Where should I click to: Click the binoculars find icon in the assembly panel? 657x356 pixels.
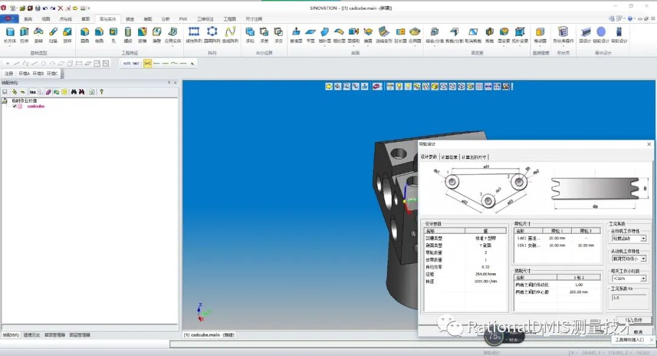[x=74, y=92]
